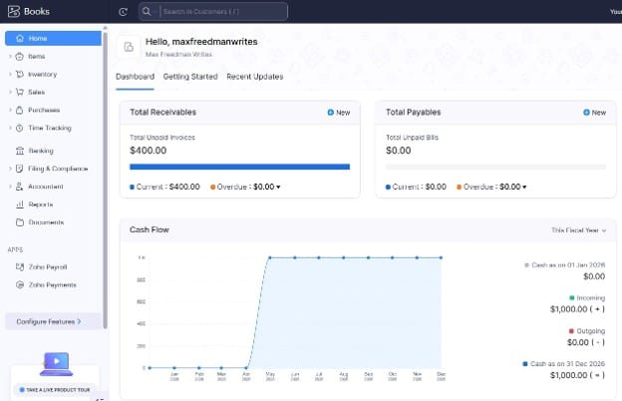
Task: Click New in Total Payables card
Action: click(x=594, y=113)
